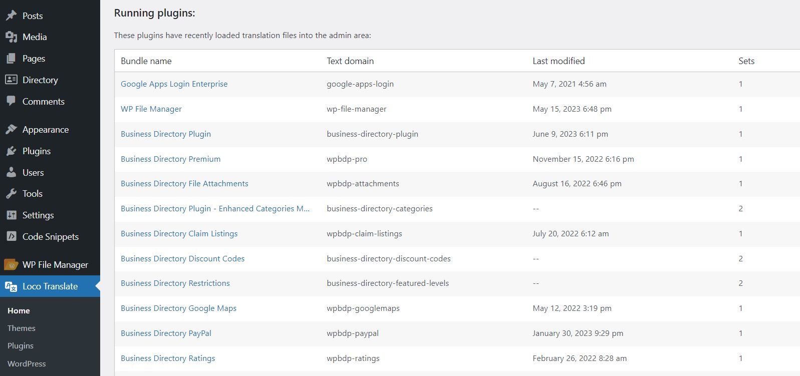Open Enhanced Categories bundle link
Viewport: 800px width, 376px height.
click(x=215, y=209)
